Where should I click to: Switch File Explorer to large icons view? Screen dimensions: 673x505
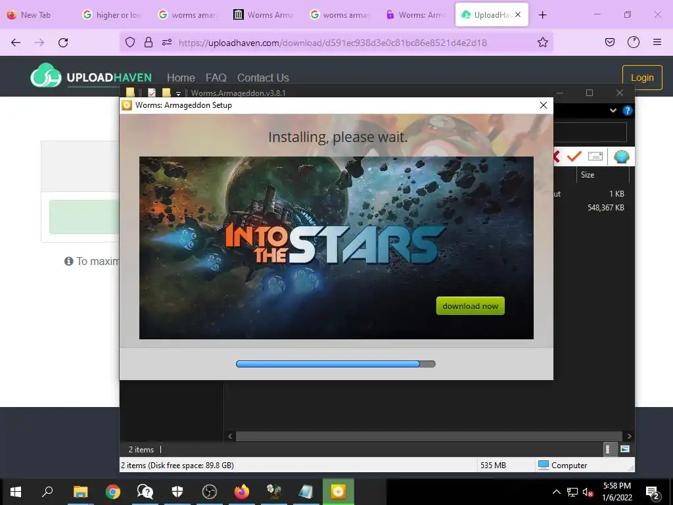click(625, 449)
